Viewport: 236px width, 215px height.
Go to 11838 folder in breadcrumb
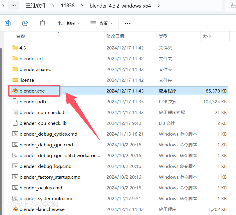[x=68, y=6]
